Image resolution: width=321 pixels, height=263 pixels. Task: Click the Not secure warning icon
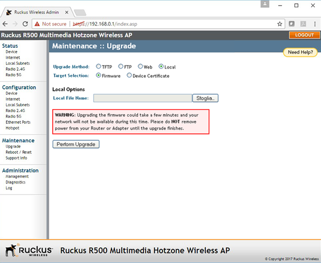[38, 24]
